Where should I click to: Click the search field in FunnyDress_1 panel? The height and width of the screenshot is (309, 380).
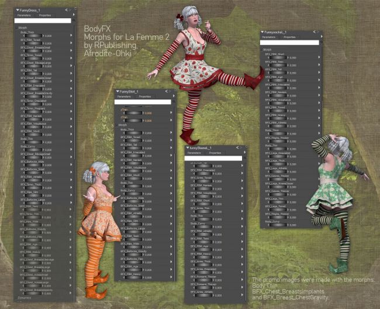click(43, 21)
